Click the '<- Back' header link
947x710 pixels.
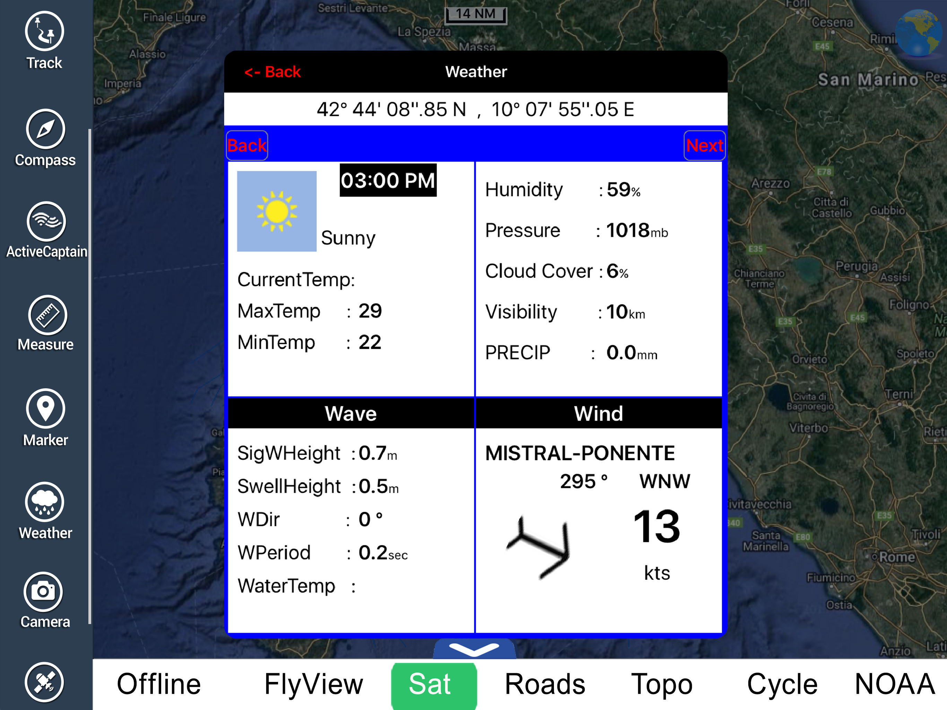(x=273, y=72)
